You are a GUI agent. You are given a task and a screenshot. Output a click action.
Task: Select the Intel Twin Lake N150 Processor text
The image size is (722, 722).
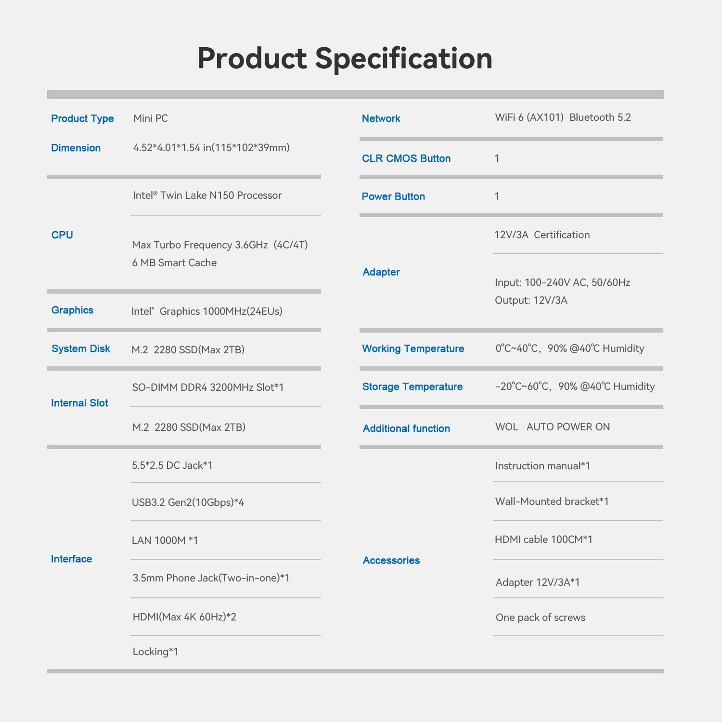tap(207, 195)
